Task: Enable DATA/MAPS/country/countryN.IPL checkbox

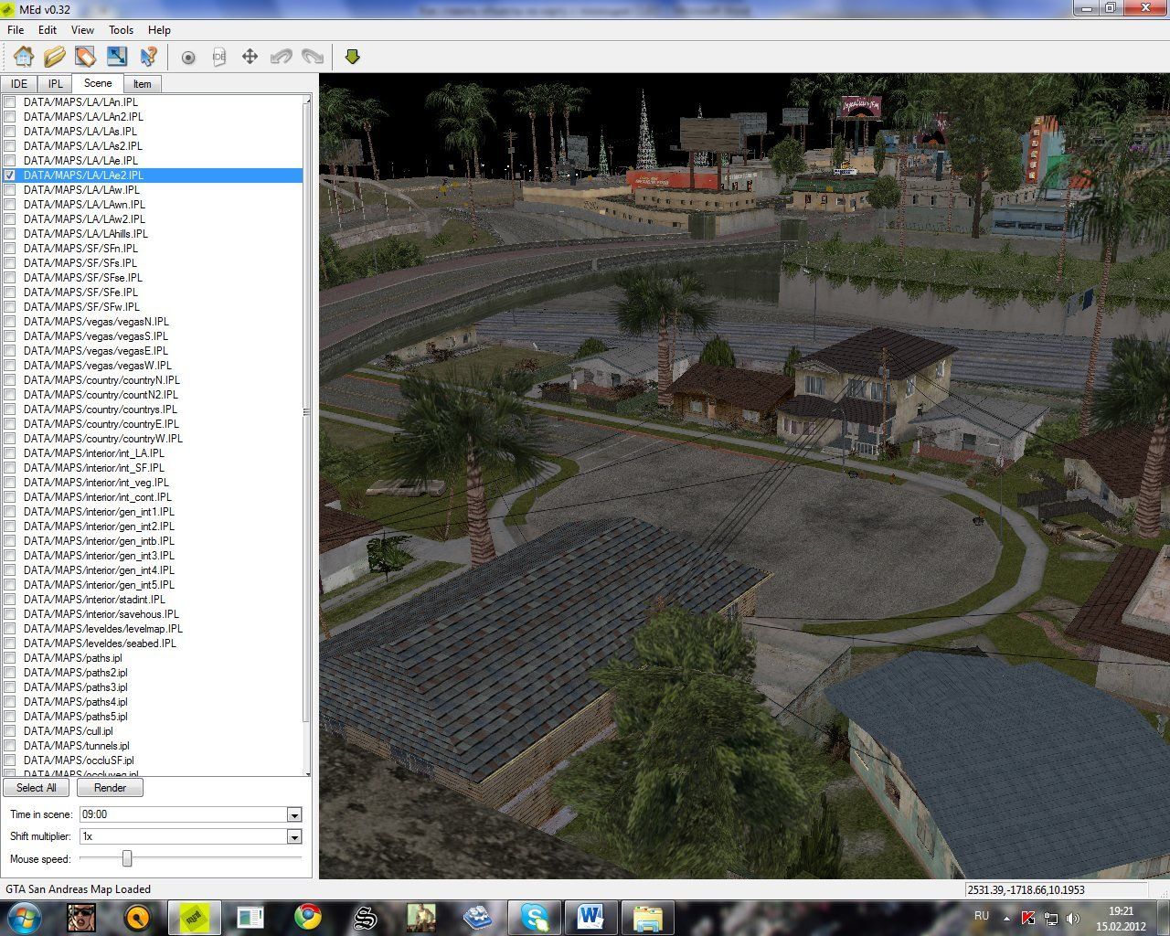Action: click(10, 380)
